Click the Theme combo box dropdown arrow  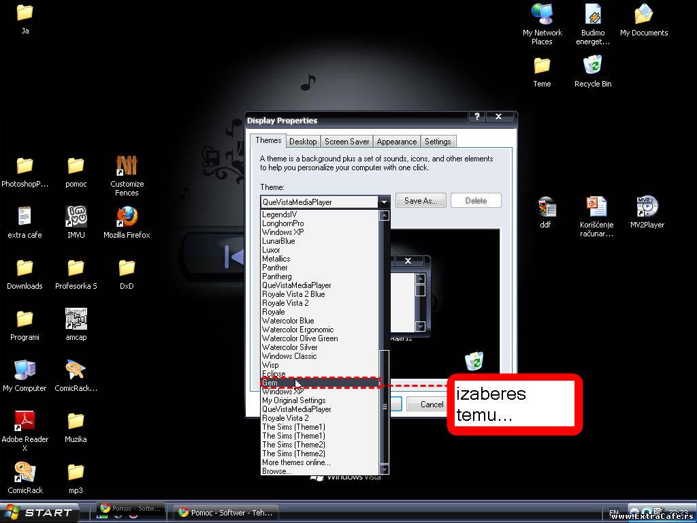pos(384,202)
